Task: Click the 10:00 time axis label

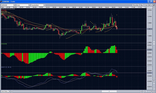Action: tap(120, 7)
